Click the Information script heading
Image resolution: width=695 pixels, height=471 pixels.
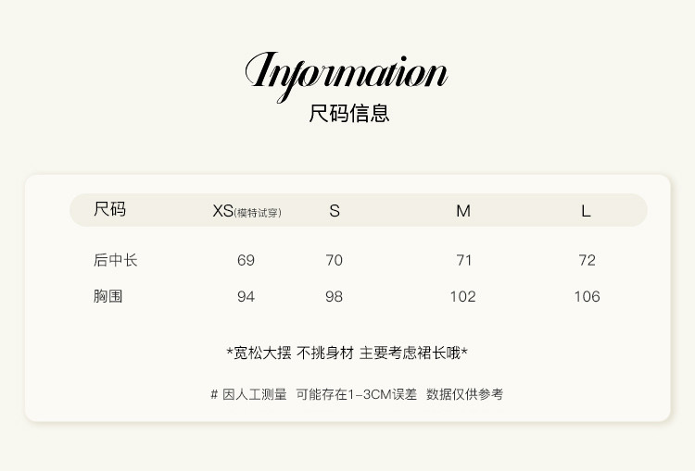click(x=347, y=77)
